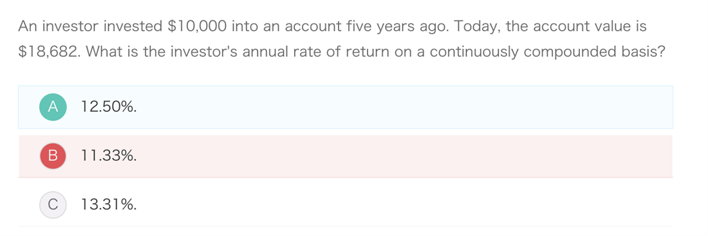Click the divider line below option C
708x236 pixels.
[346, 226]
